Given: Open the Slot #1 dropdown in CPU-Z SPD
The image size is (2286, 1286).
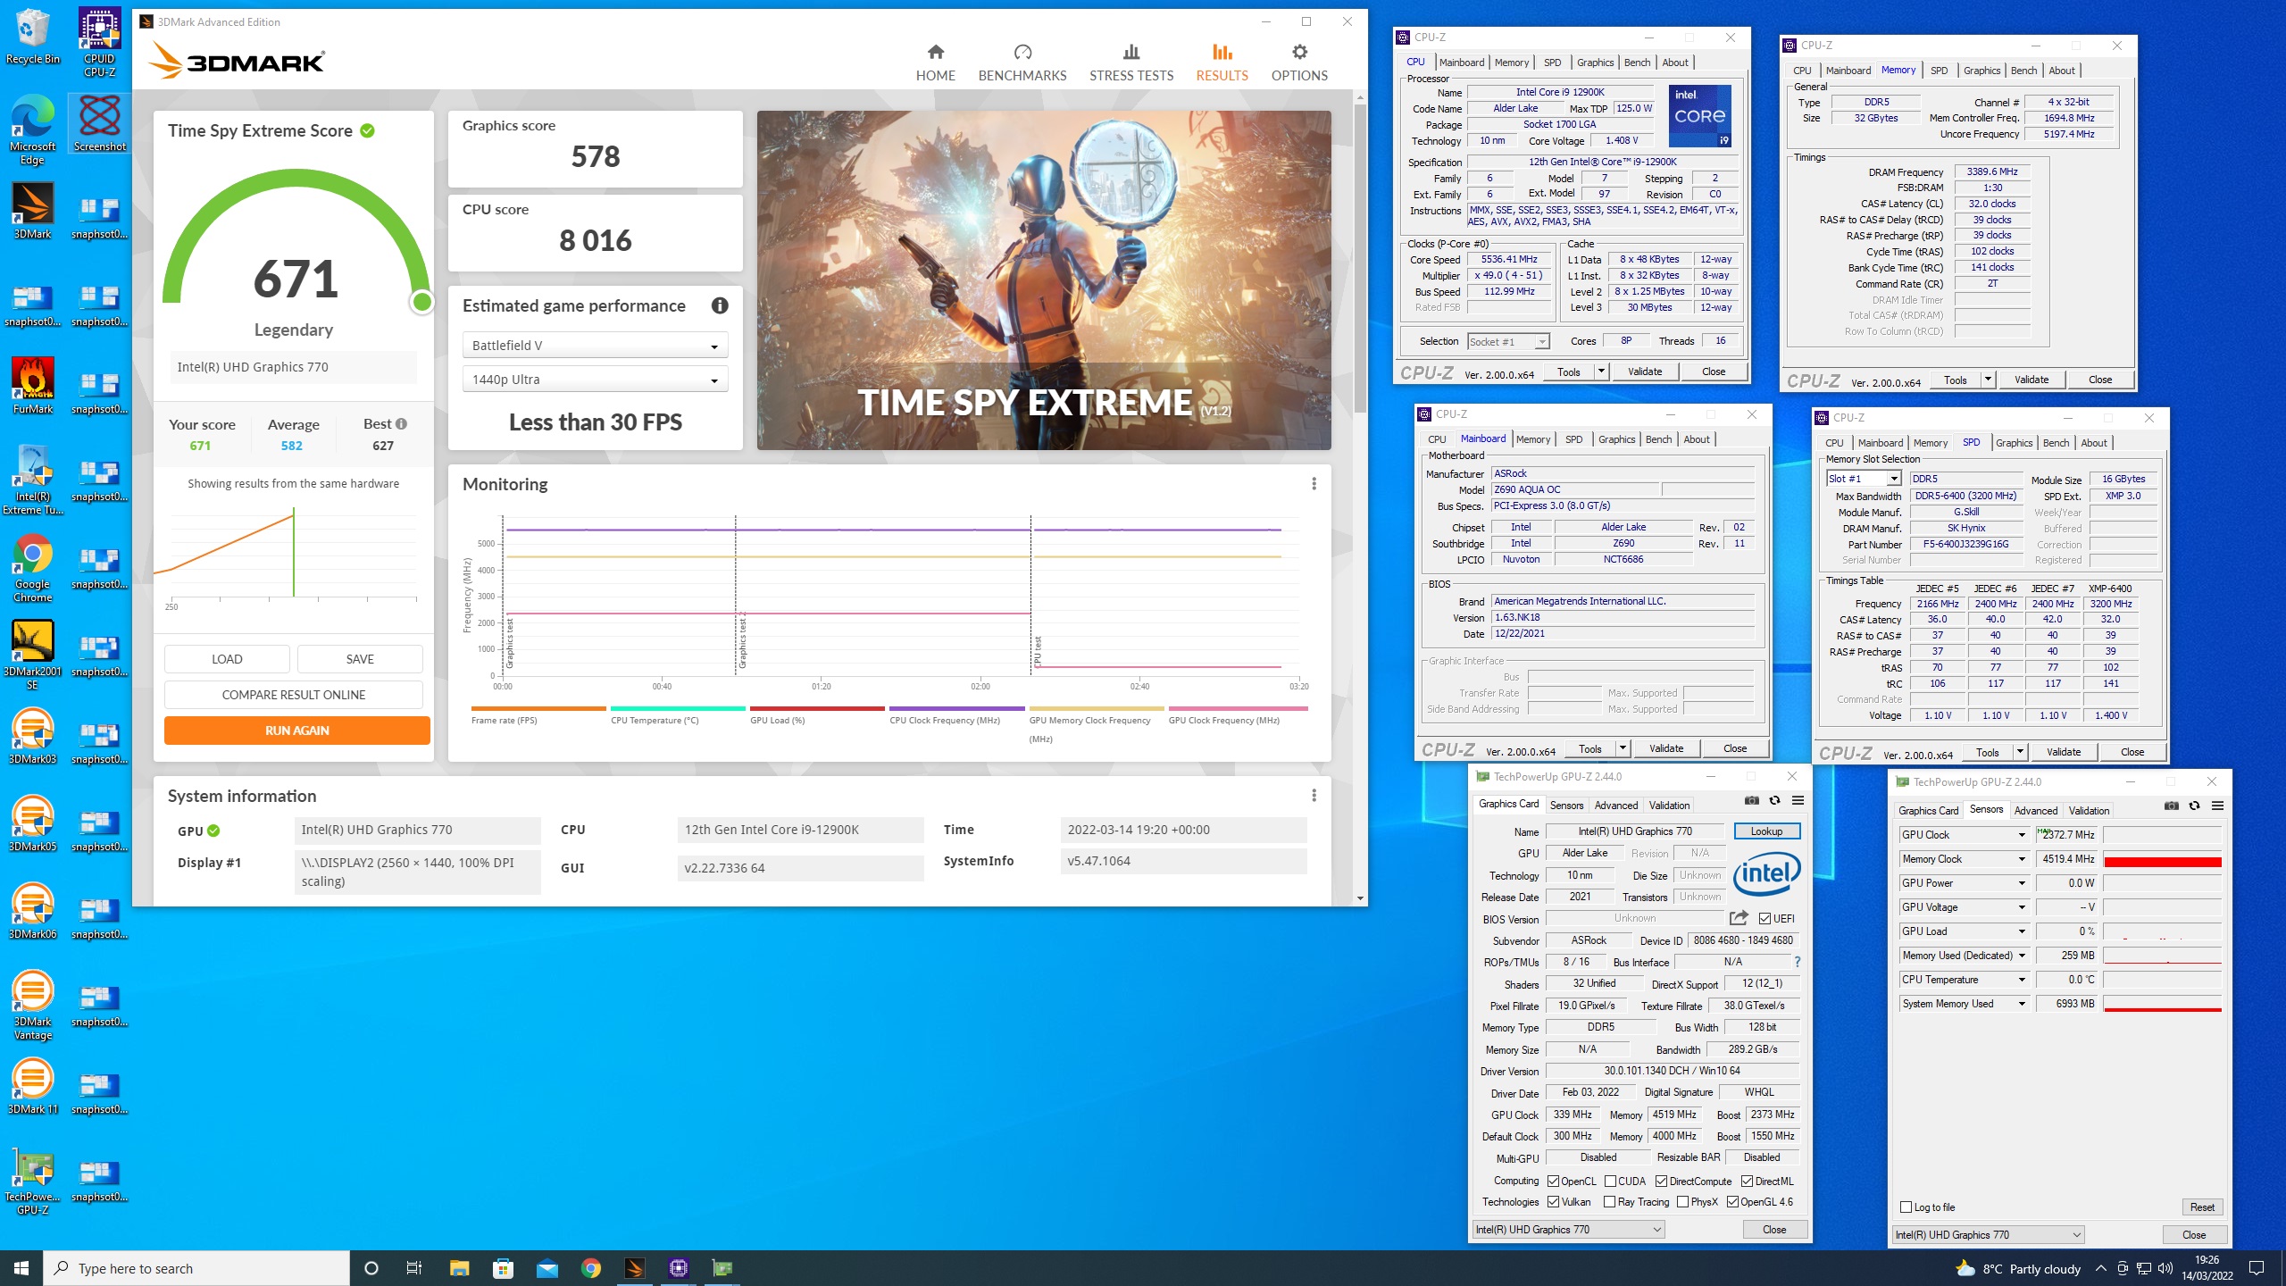Looking at the screenshot, I should (x=1863, y=479).
